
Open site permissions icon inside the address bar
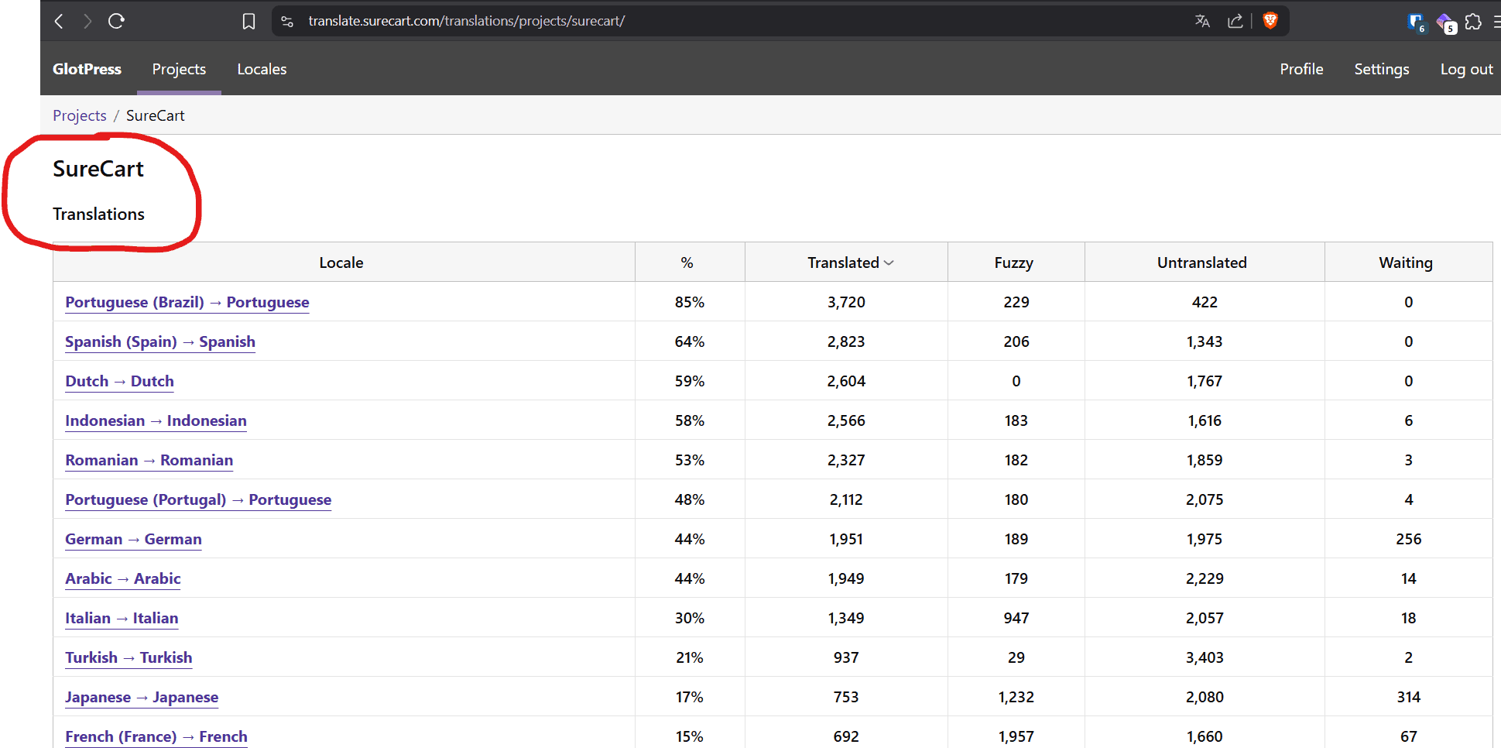click(x=286, y=21)
